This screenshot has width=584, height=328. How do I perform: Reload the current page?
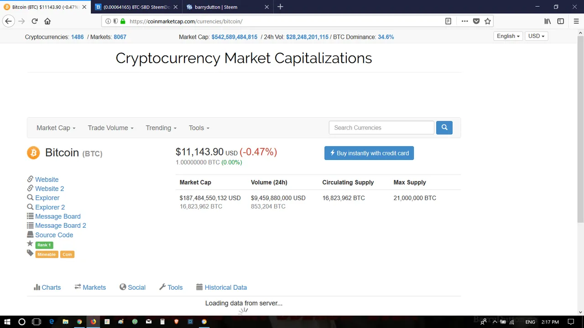tap(34, 21)
